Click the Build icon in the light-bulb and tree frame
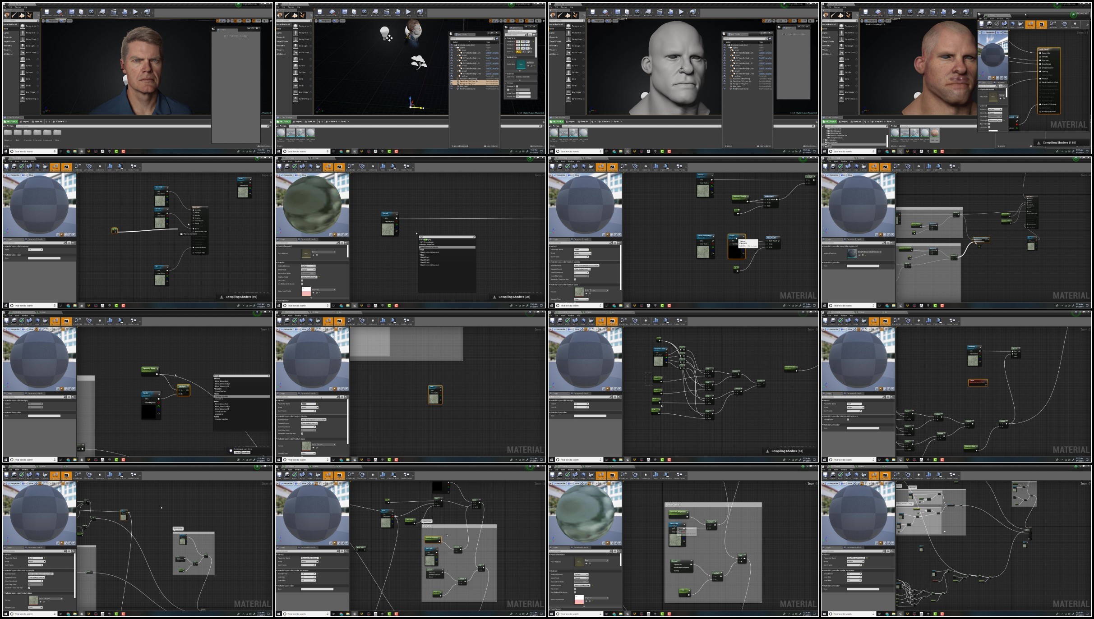This screenshot has height=619, width=1094. 398,12
